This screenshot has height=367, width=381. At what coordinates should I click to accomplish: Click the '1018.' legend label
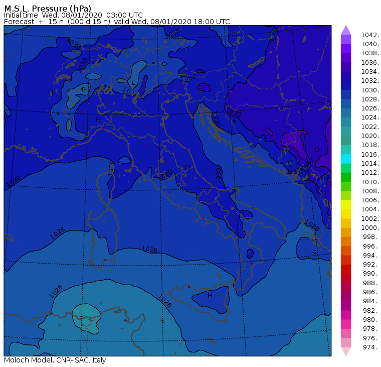[x=370, y=145]
